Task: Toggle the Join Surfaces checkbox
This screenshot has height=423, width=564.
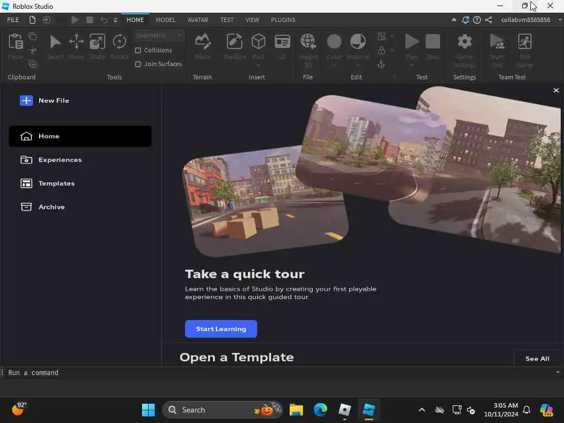Action: [138, 64]
